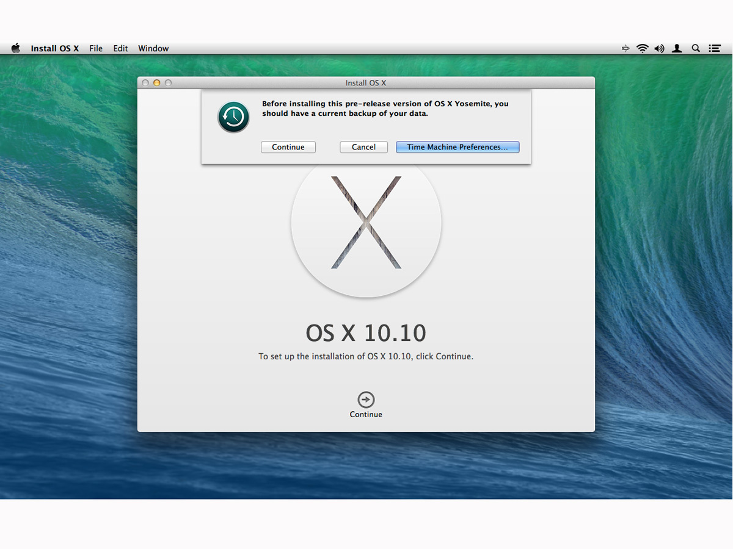The width and height of the screenshot is (733, 549).
Task: Open the Window menu
Action: [153, 48]
